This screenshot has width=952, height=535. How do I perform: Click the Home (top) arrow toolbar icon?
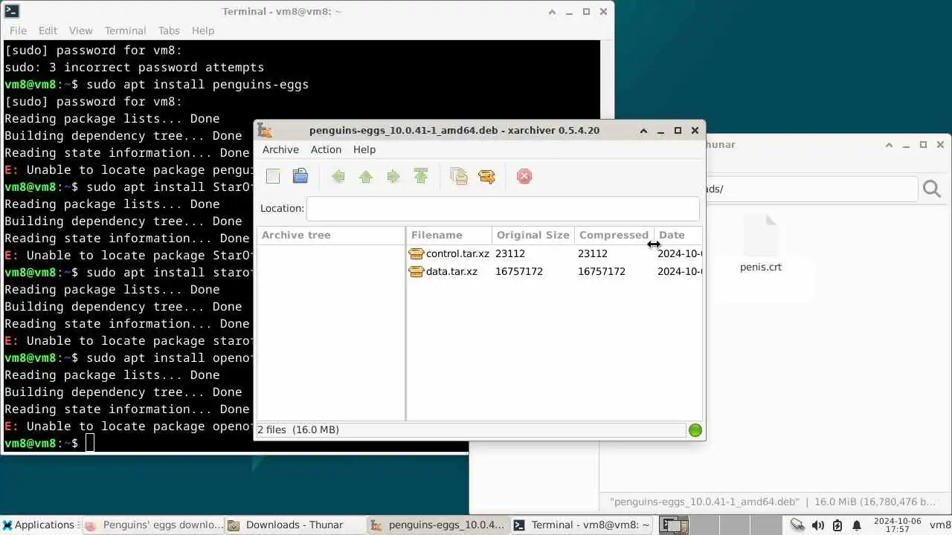point(421,177)
